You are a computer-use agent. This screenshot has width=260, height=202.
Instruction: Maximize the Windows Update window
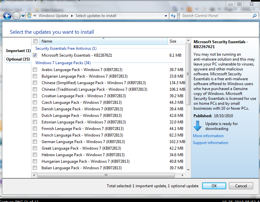pyautogui.click(x=239, y=4)
